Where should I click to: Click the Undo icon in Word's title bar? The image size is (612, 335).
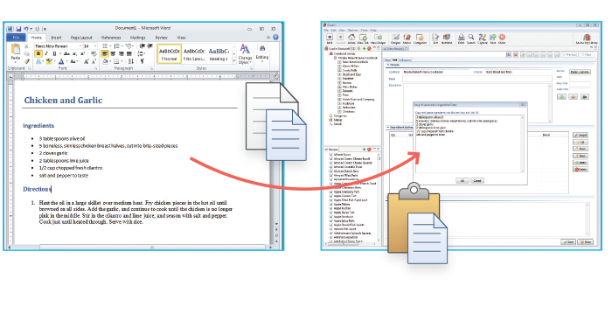(x=26, y=29)
